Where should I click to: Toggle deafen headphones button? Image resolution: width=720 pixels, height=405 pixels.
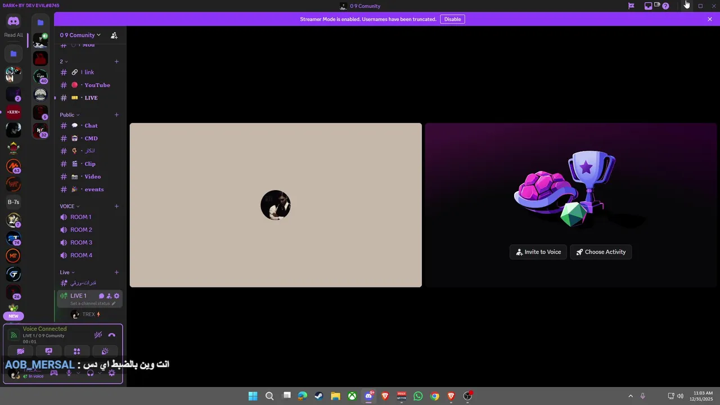click(91, 373)
